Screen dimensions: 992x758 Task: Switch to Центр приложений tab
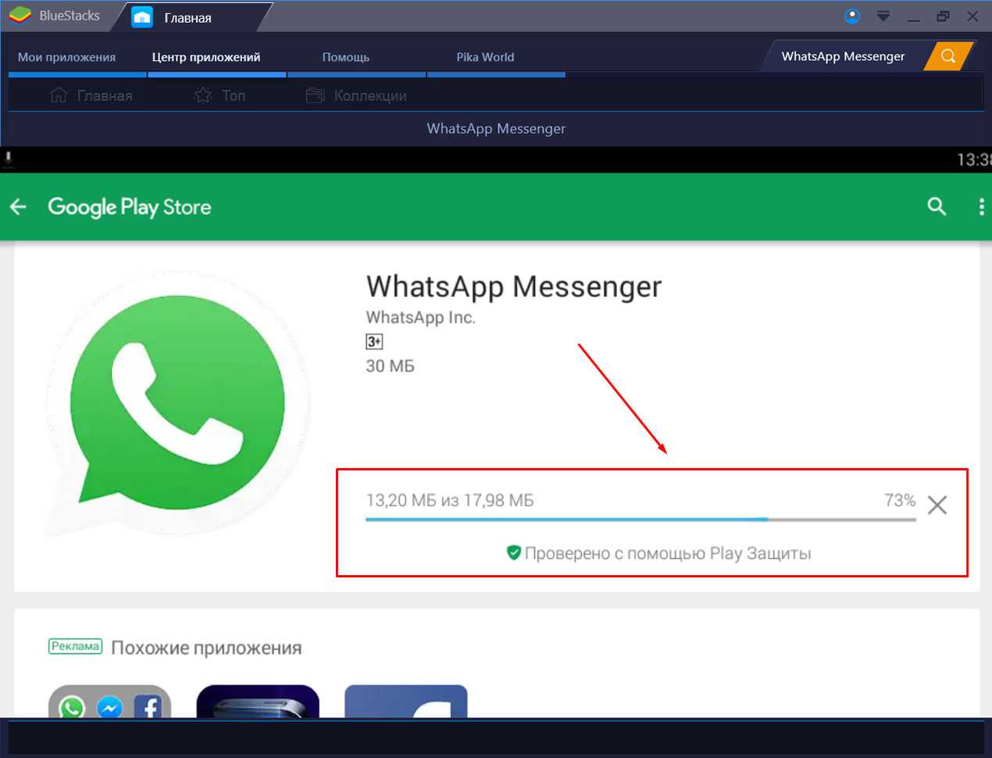click(x=206, y=57)
